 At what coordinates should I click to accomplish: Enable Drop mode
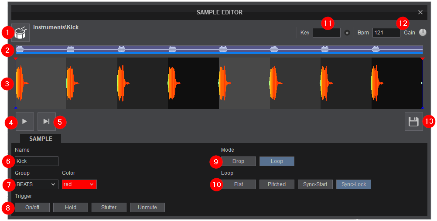point(238,161)
